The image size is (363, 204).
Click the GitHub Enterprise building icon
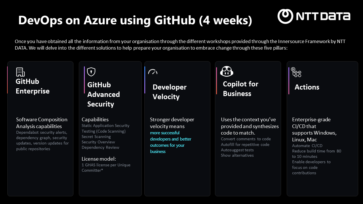20,72
